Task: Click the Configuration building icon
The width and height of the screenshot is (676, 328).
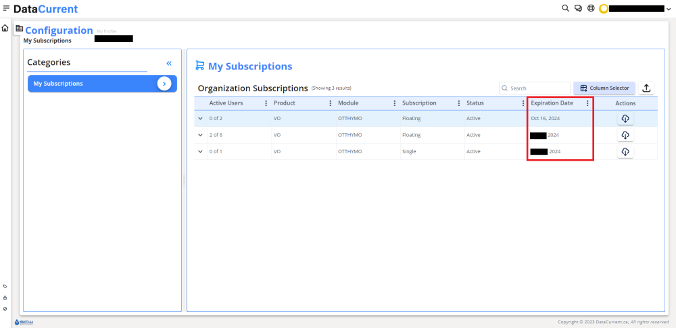Action: point(19,29)
